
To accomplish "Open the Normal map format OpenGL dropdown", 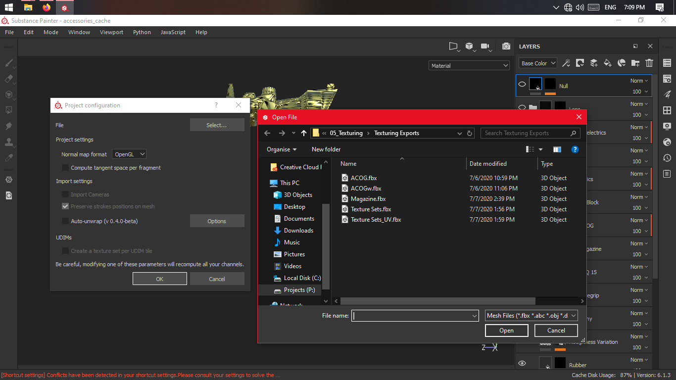I will pos(129,154).
